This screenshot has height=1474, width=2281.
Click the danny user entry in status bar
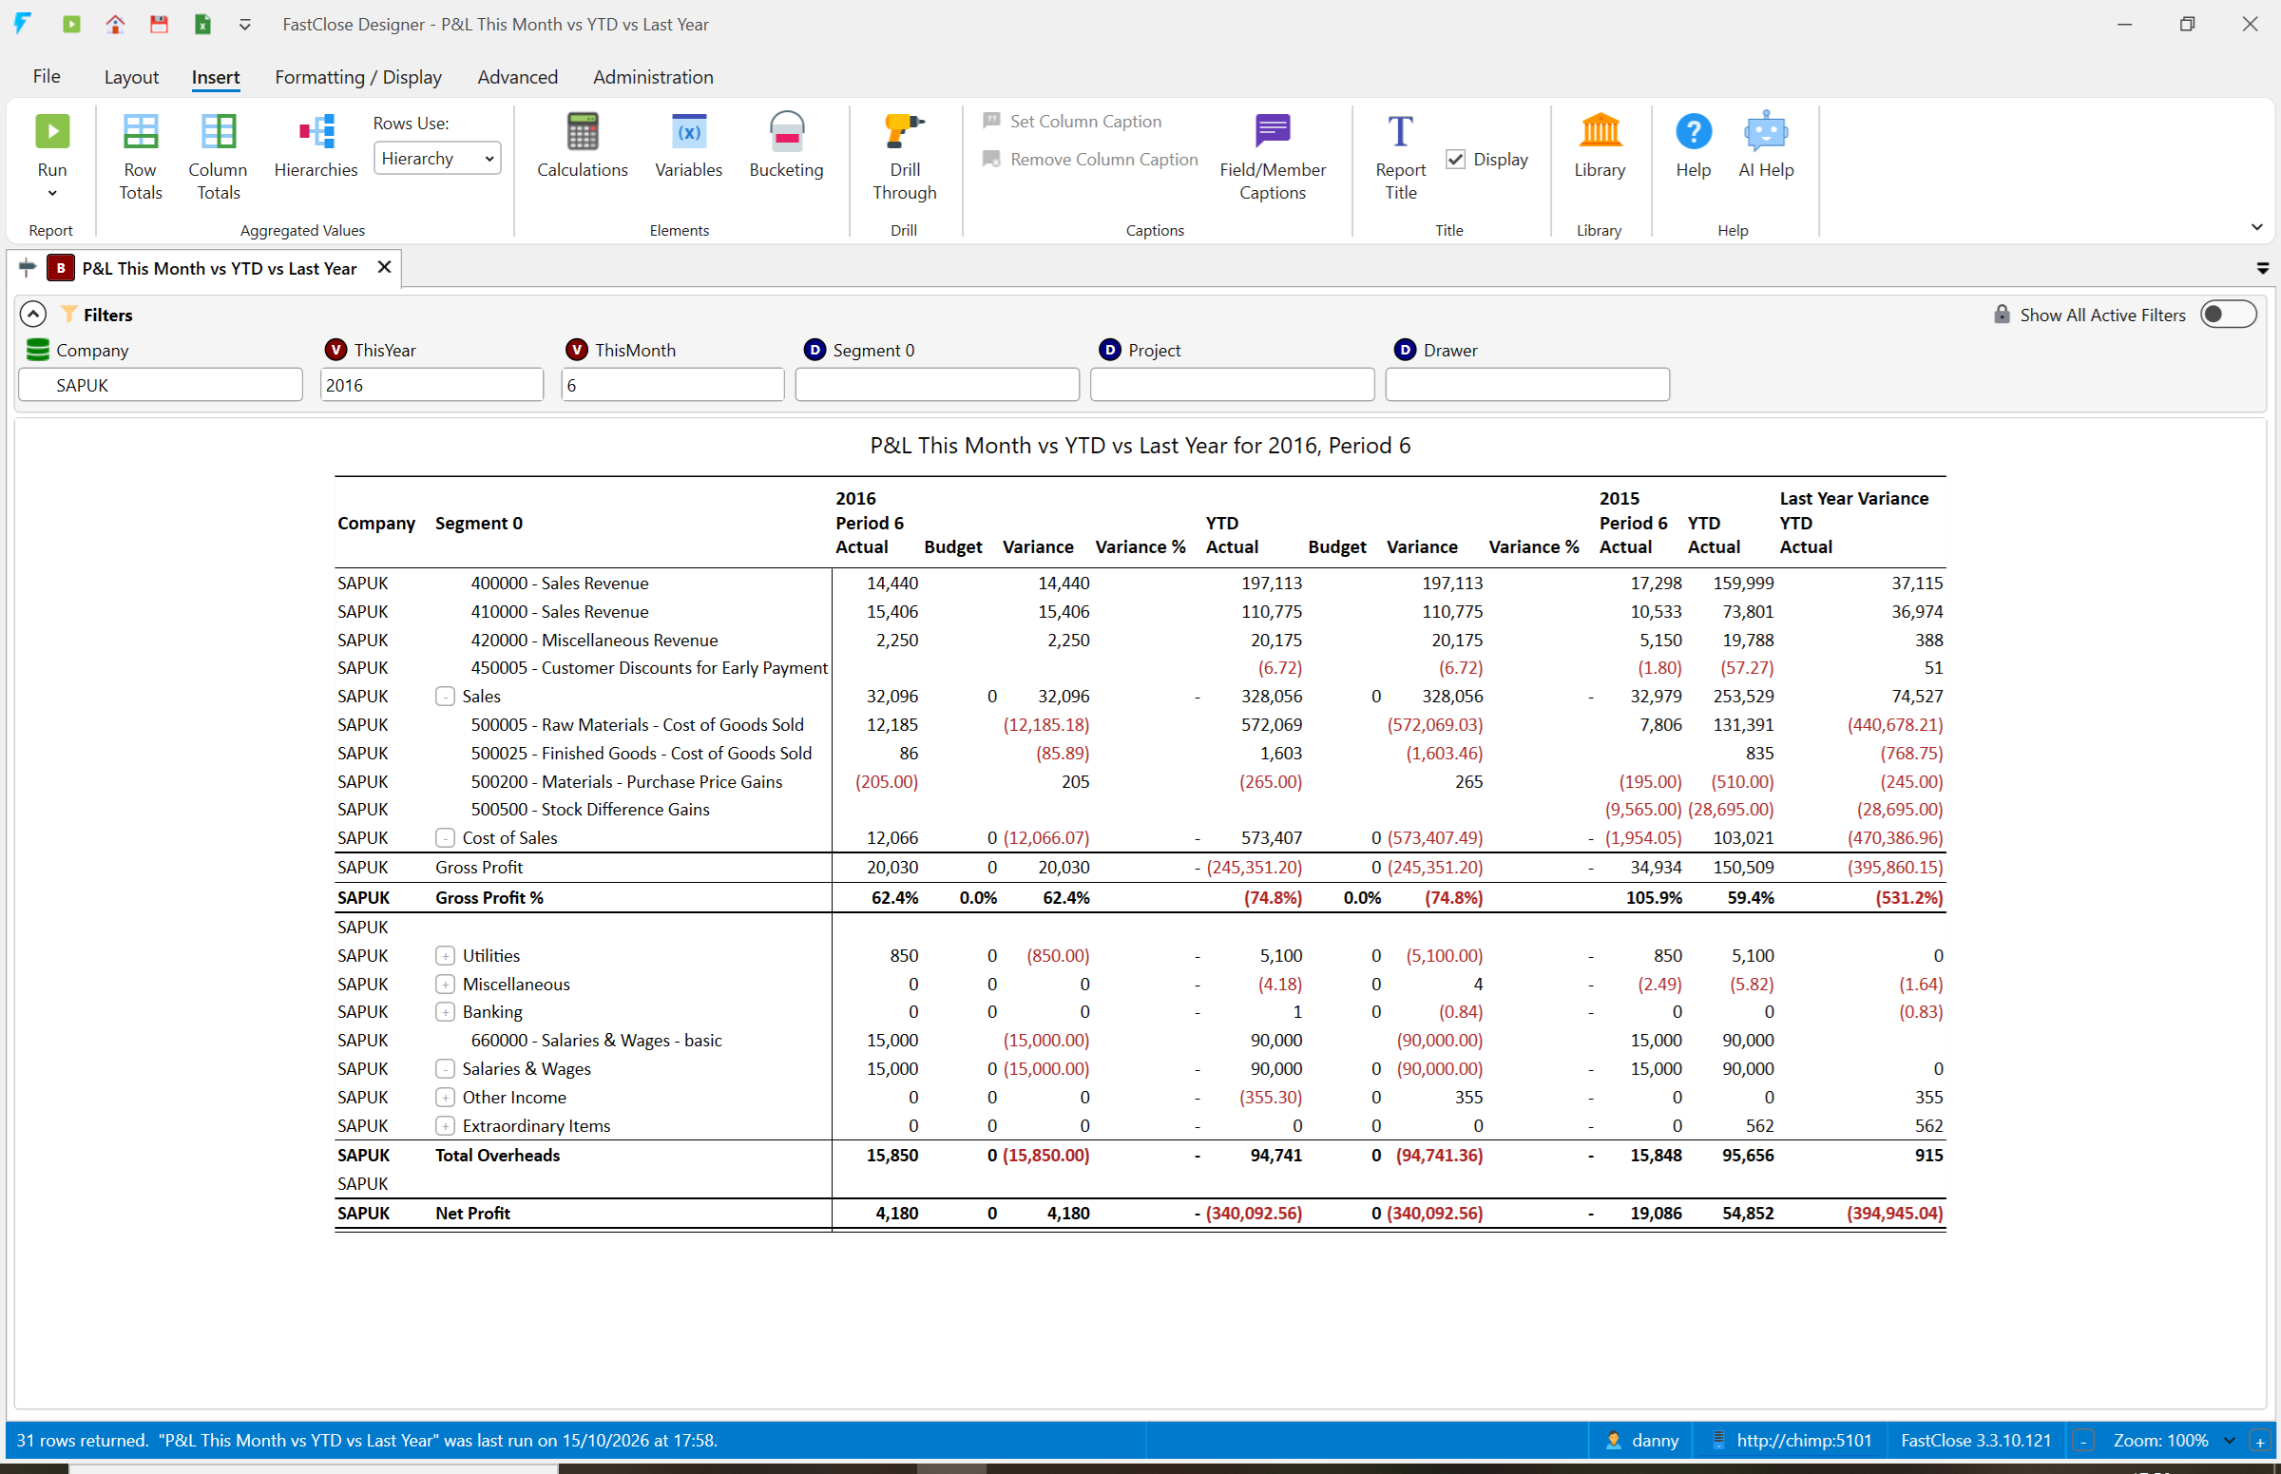click(1641, 1441)
